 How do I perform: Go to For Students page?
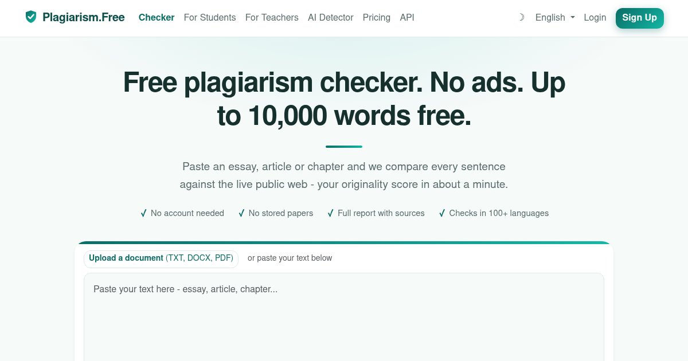click(x=210, y=17)
